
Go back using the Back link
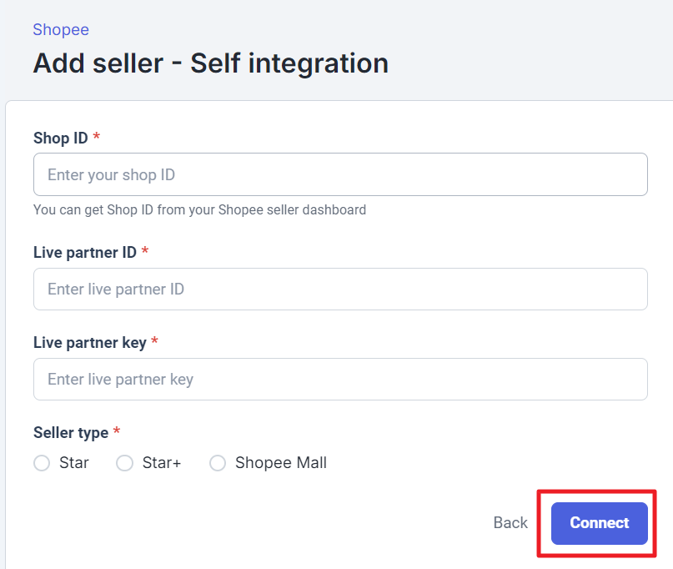click(x=510, y=523)
